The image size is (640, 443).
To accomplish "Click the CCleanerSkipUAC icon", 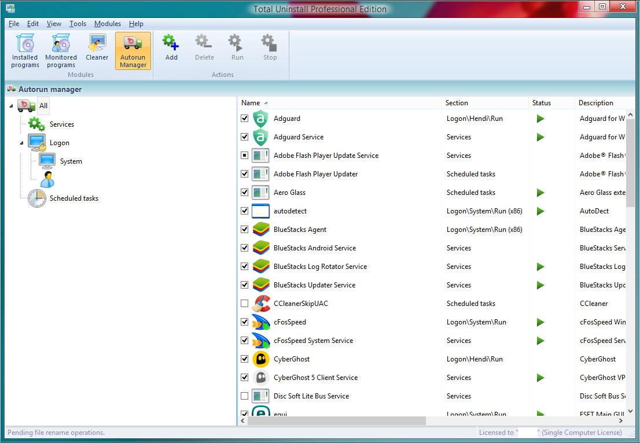I will tap(261, 304).
